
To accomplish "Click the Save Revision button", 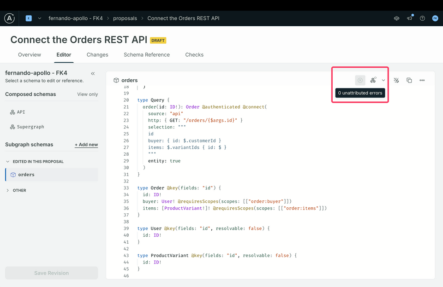I will 51,273.
